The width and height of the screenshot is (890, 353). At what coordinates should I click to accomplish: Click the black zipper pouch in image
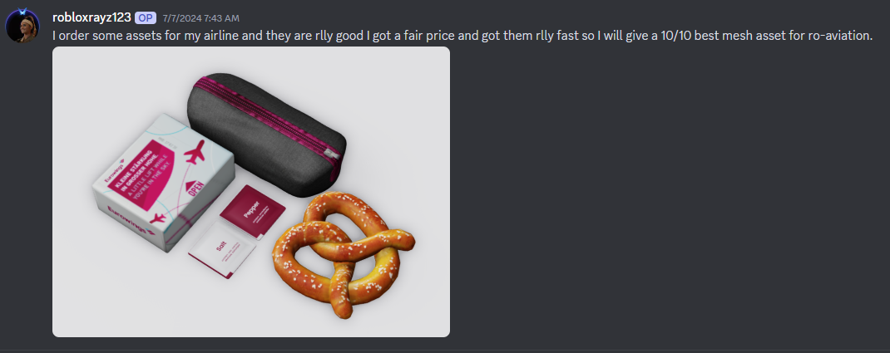266,133
